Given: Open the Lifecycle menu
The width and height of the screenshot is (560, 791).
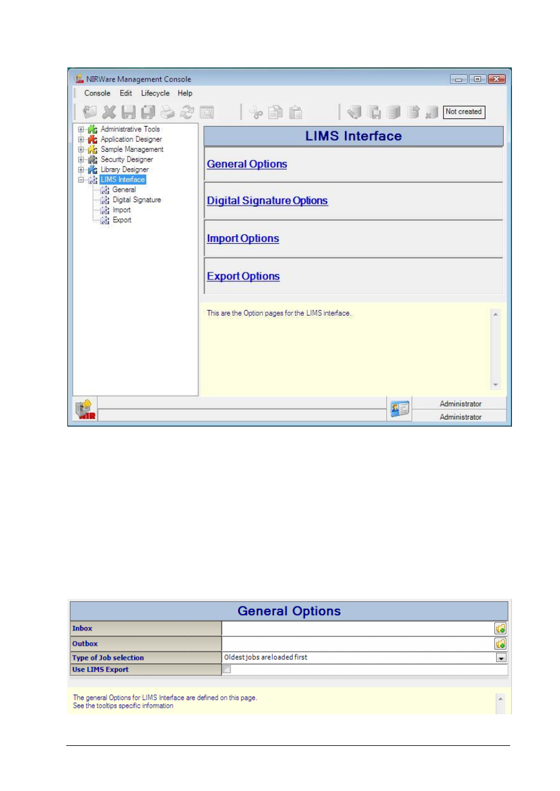Looking at the screenshot, I should click(x=155, y=93).
